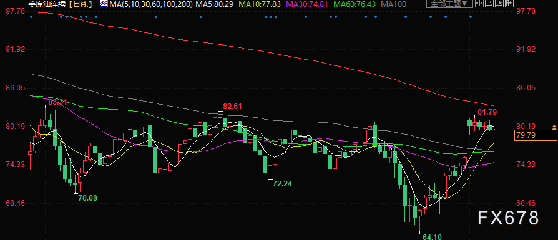Image resolution: width=558 pixels, height=240 pixels.
Task: Click the rightmost blue event dot marker
Action: pos(471,17)
